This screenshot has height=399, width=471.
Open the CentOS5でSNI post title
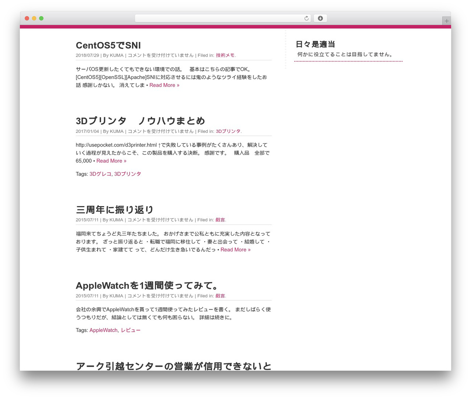point(108,45)
